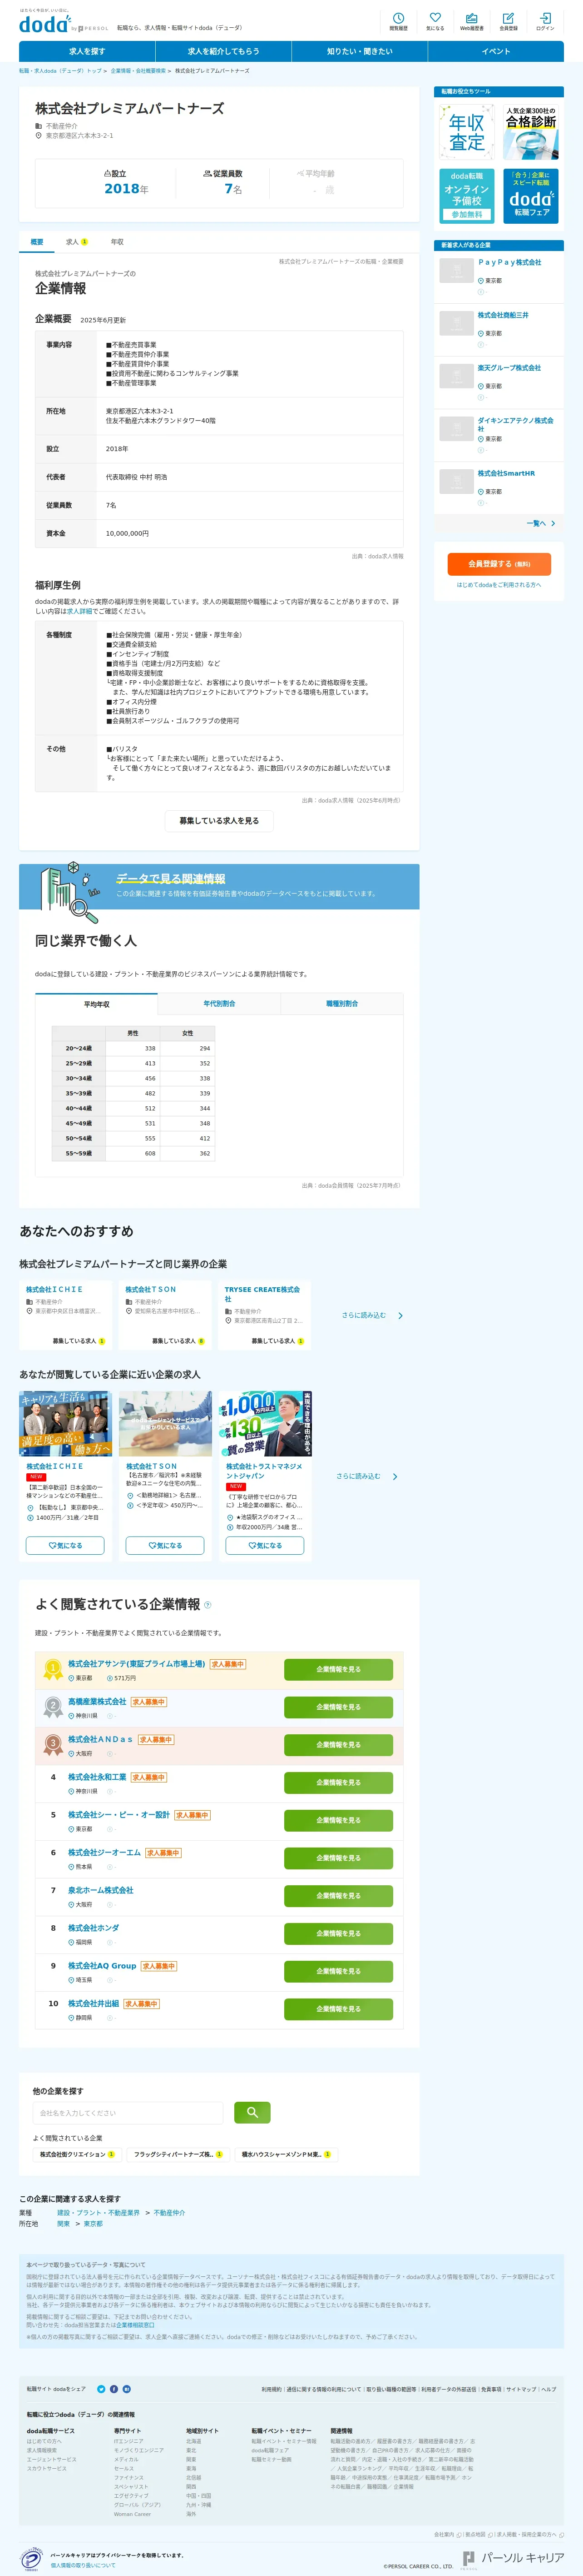
Task: Switch to the 職種別割合 tab
Action: click(x=342, y=1003)
